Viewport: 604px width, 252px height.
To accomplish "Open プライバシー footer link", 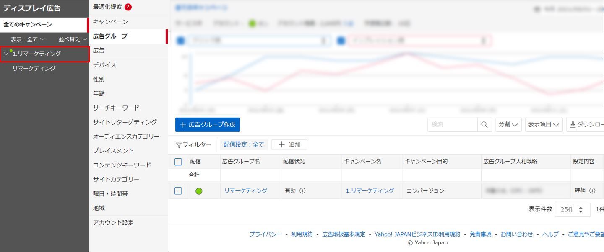I will tap(266, 234).
